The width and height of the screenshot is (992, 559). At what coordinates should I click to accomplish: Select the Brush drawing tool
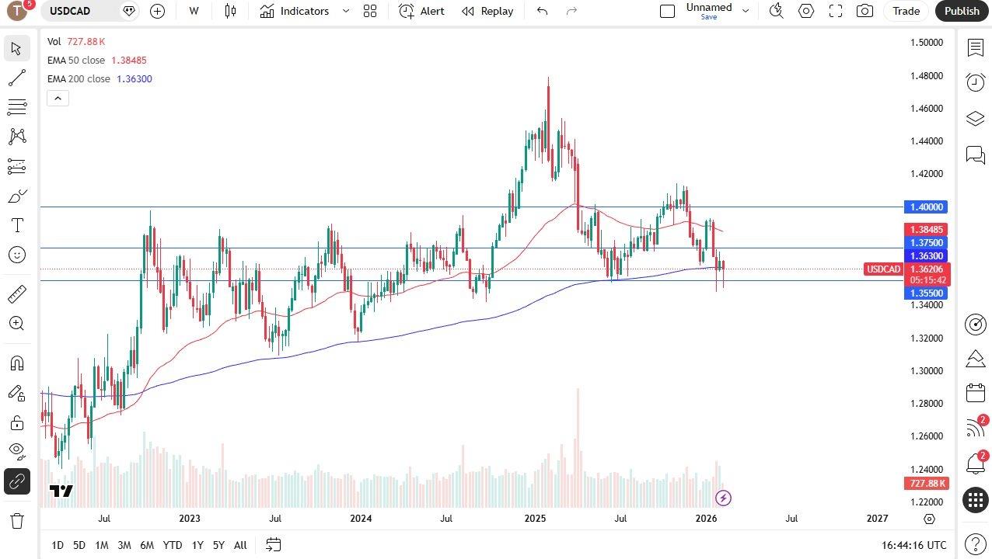(x=17, y=196)
